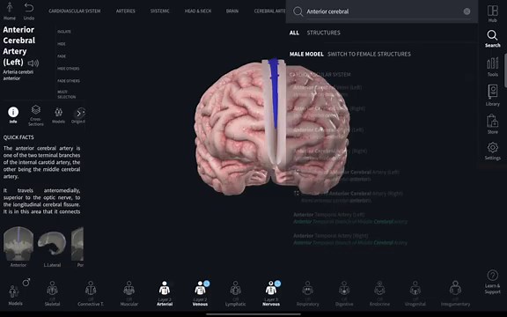The height and width of the screenshot is (317, 507).
Task: Choose Fade Others option
Action: click(x=69, y=81)
